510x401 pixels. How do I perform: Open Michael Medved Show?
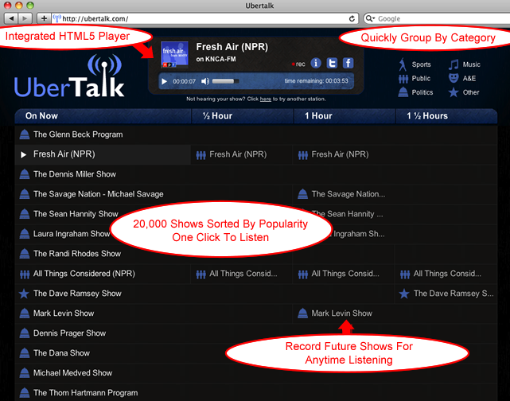click(x=72, y=373)
